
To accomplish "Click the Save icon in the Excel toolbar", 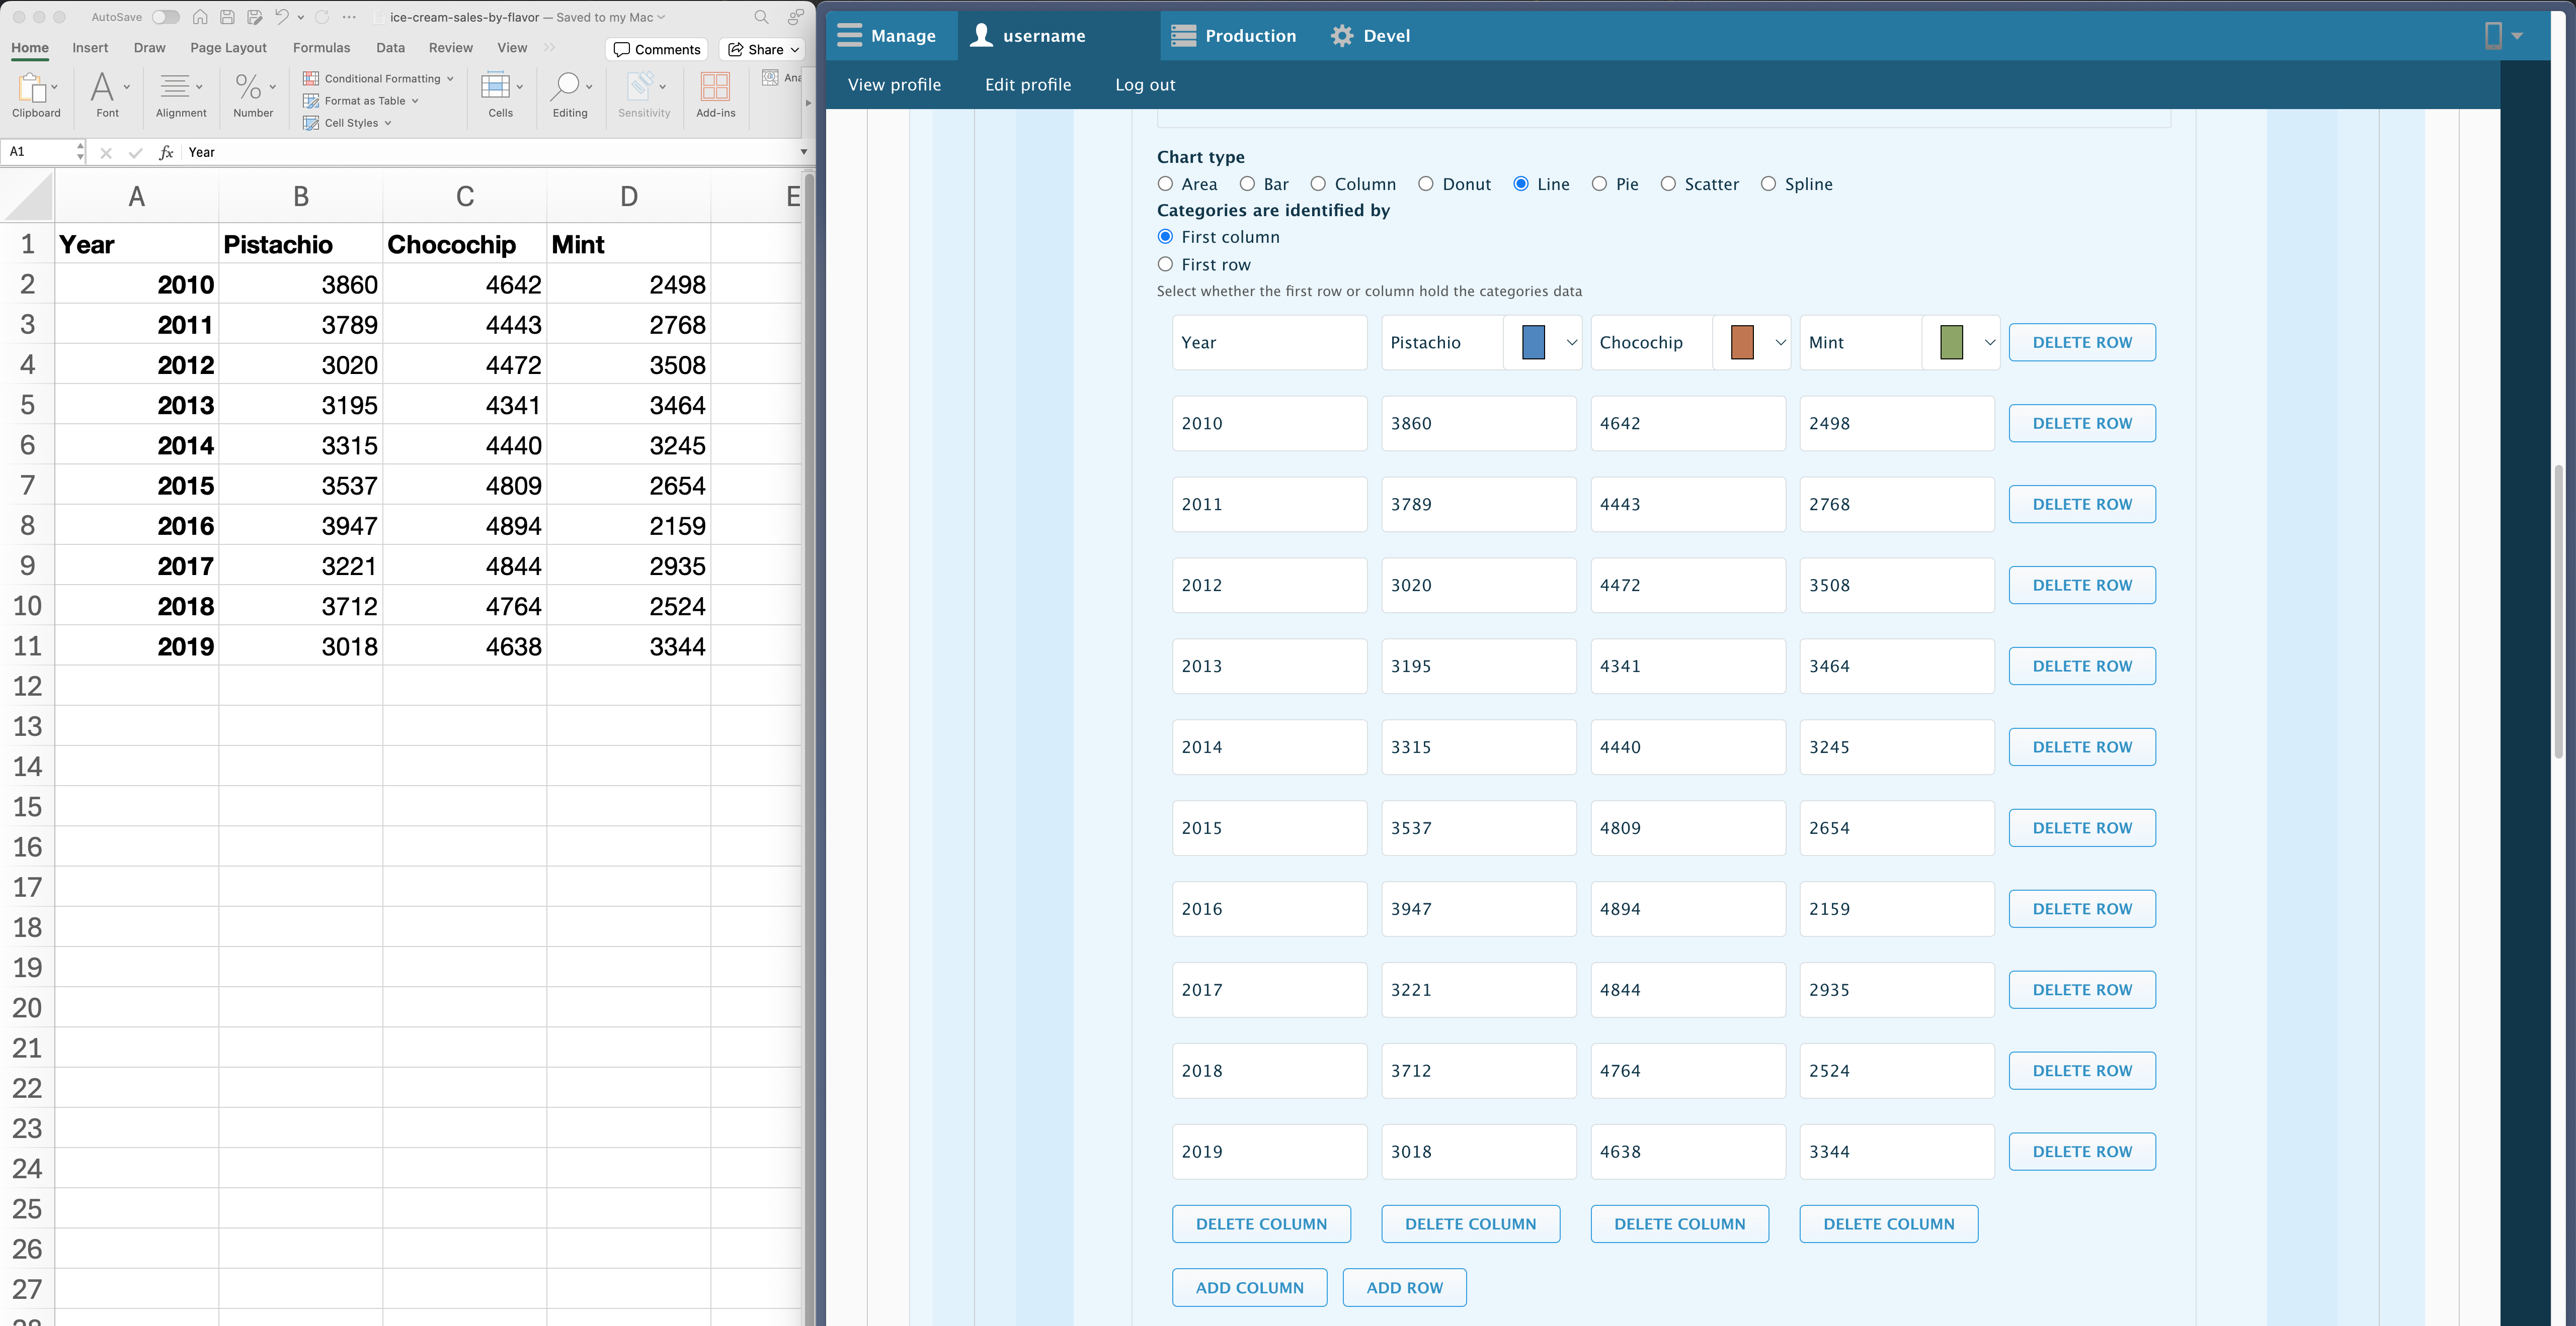I will 228,17.
